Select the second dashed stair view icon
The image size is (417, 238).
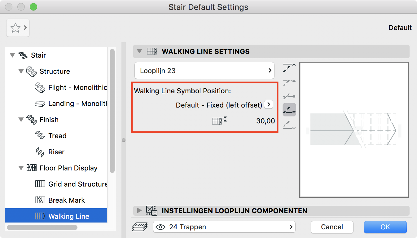click(289, 82)
